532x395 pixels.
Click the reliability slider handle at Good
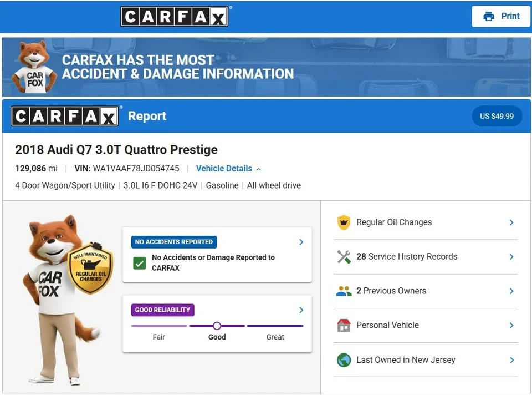pyautogui.click(x=217, y=326)
